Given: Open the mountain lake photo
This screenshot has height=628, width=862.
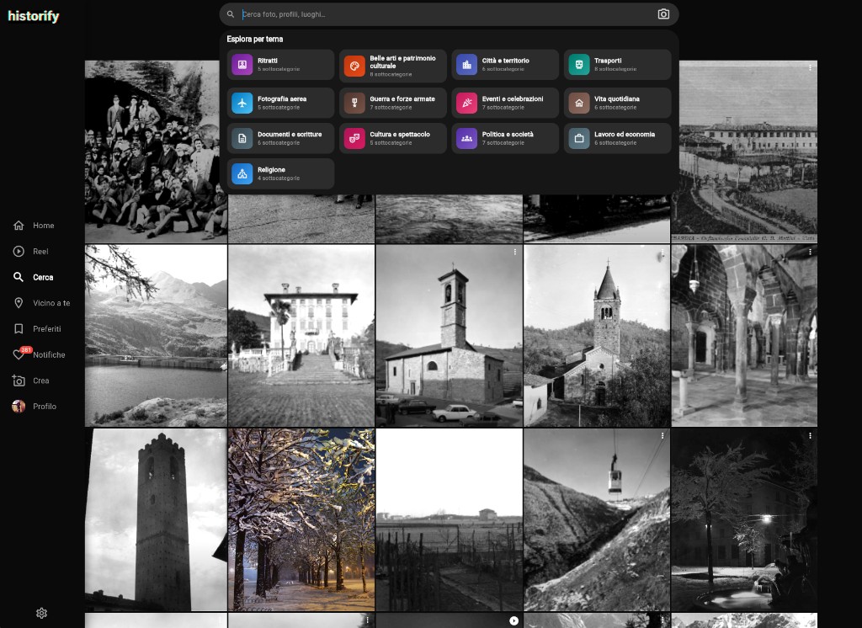Looking at the screenshot, I should pos(156,335).
